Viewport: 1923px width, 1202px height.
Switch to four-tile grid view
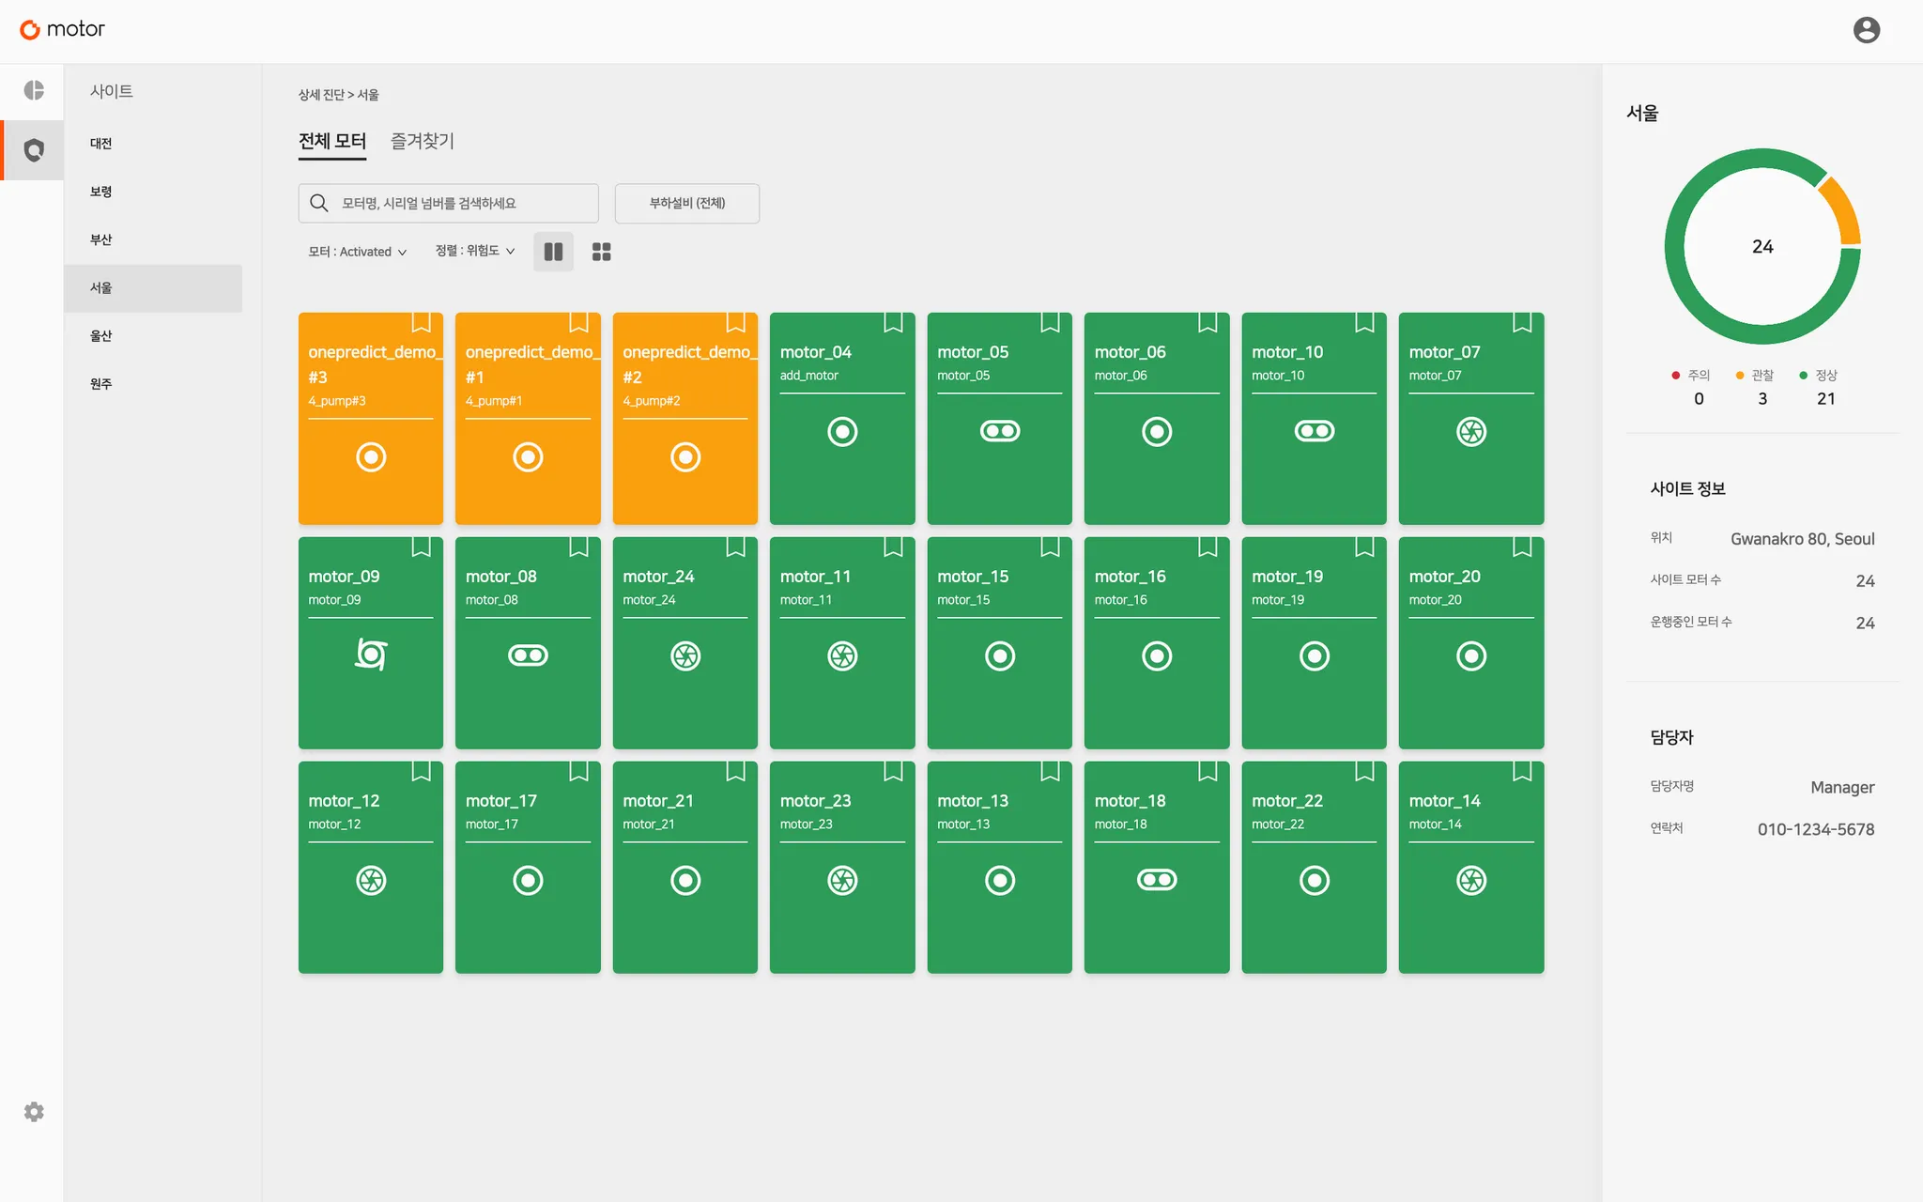[x=601, y=252]
